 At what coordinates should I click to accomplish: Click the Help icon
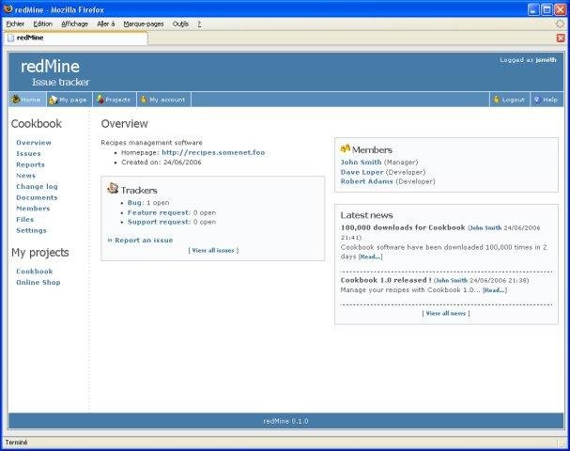click(x=538, y=100)
